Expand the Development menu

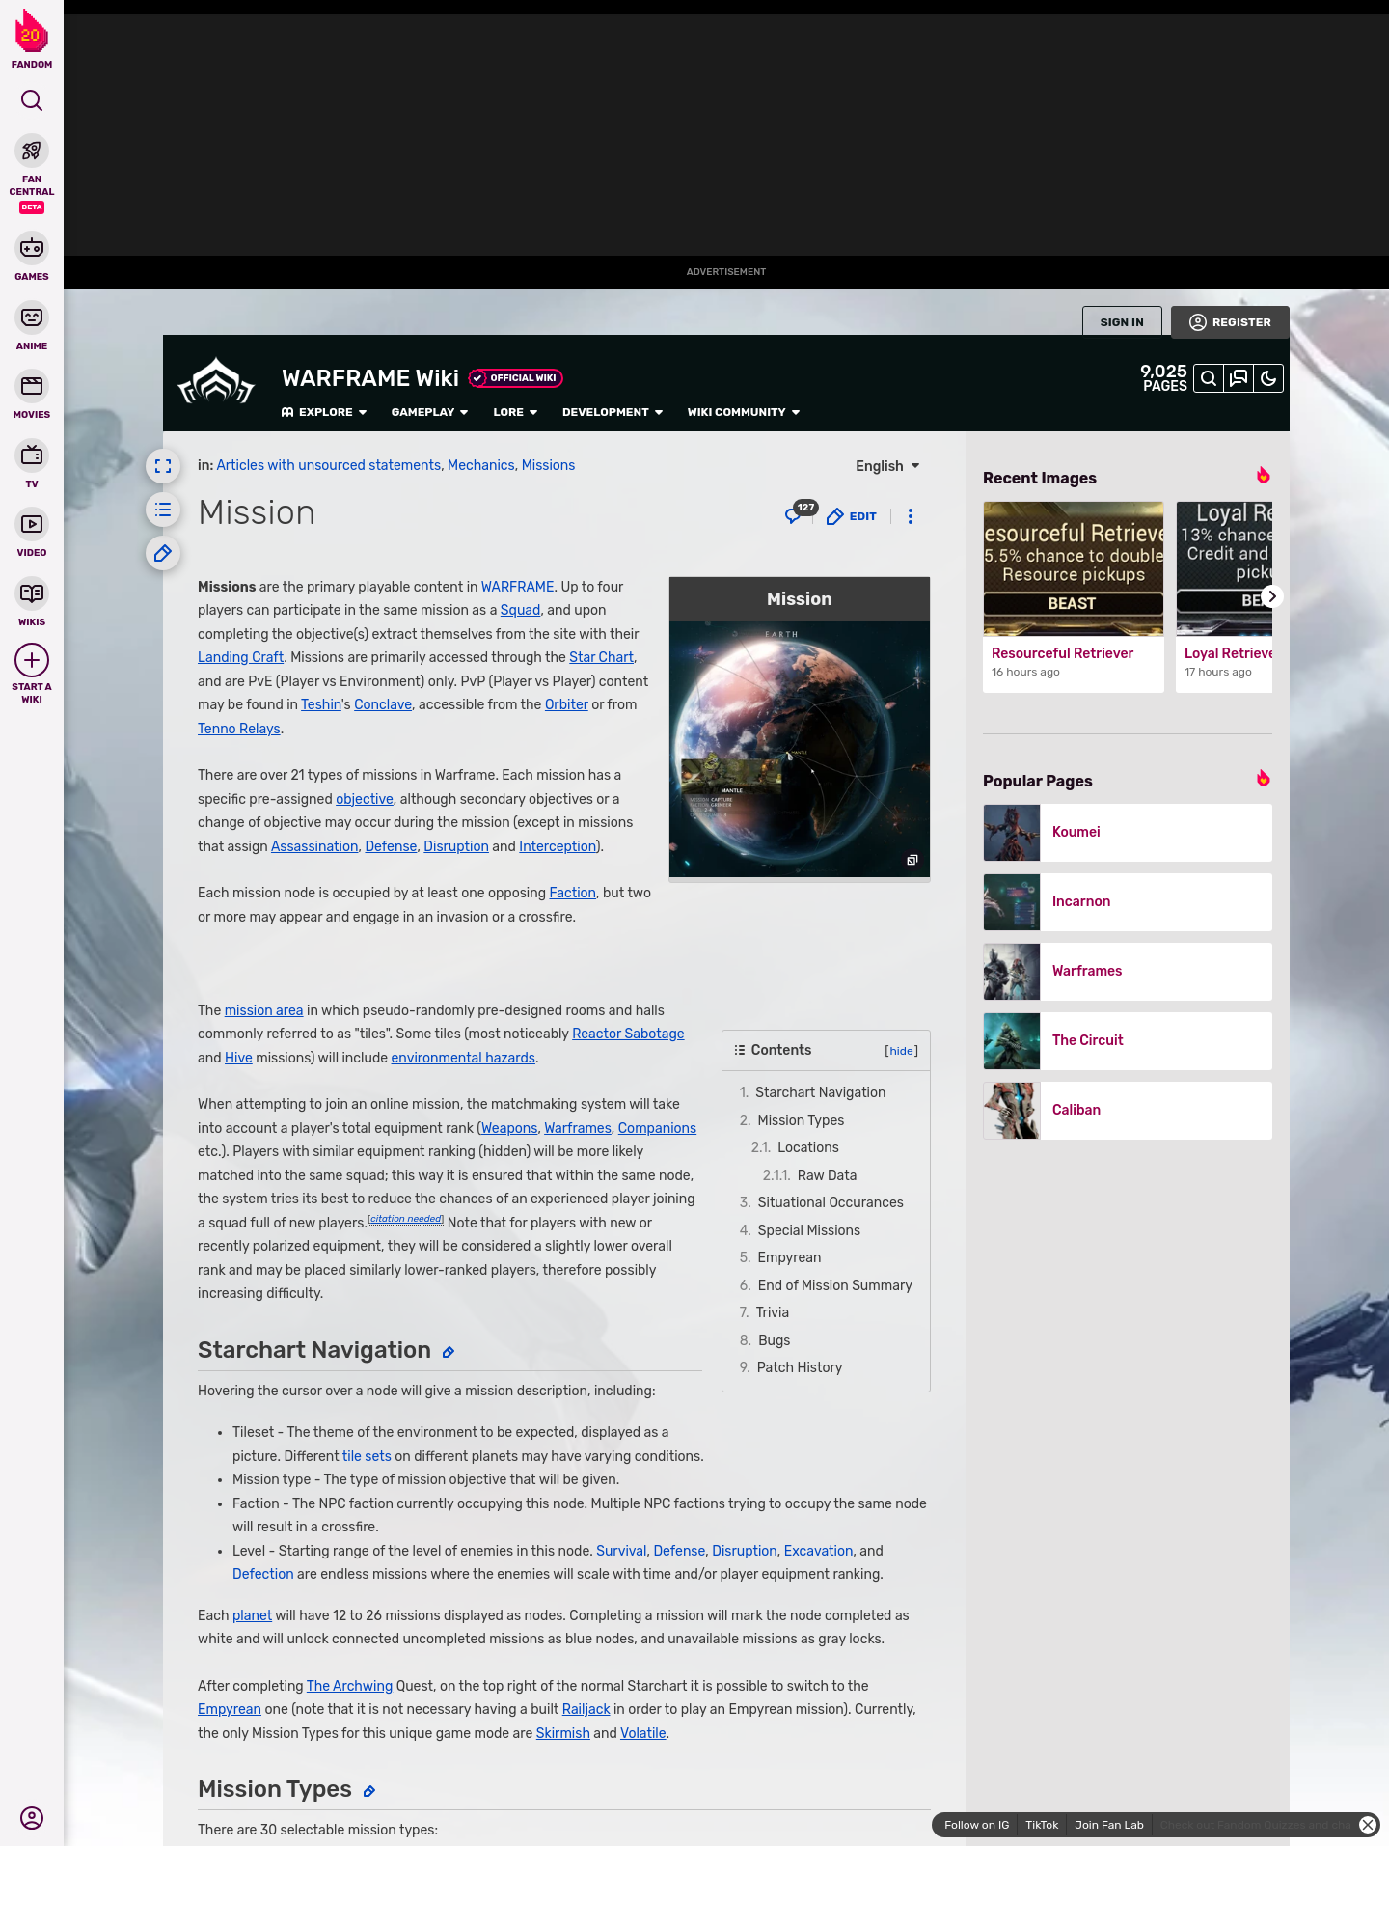[613, 412]
